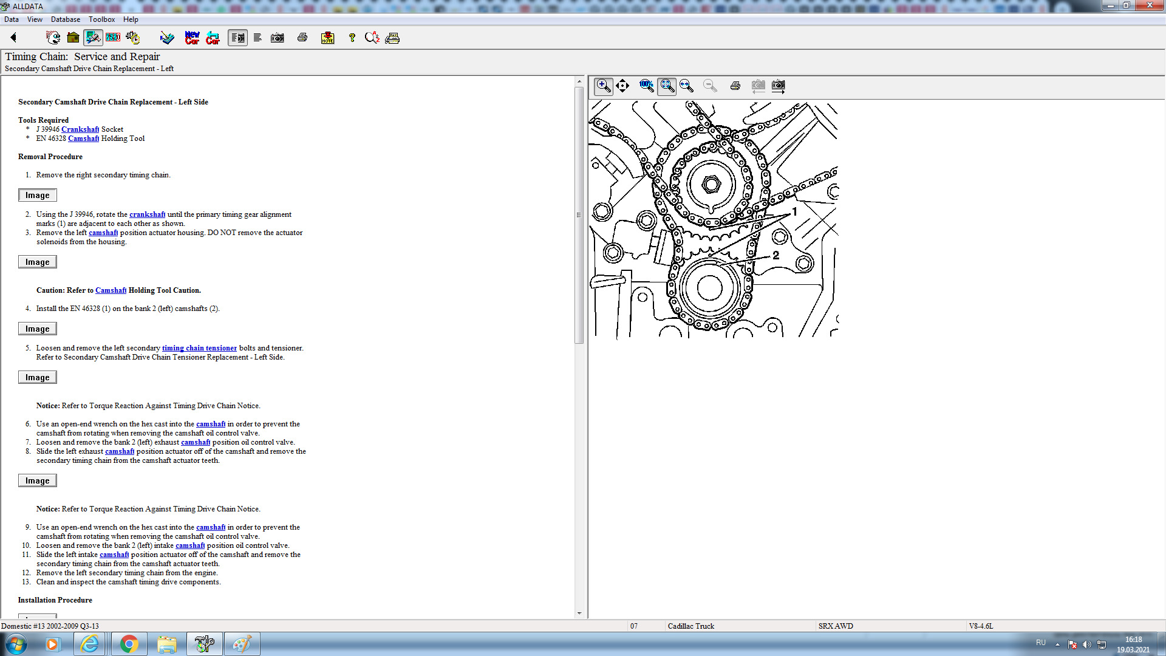Toggle the text-with-image layout button

click(x=237, y=38)
